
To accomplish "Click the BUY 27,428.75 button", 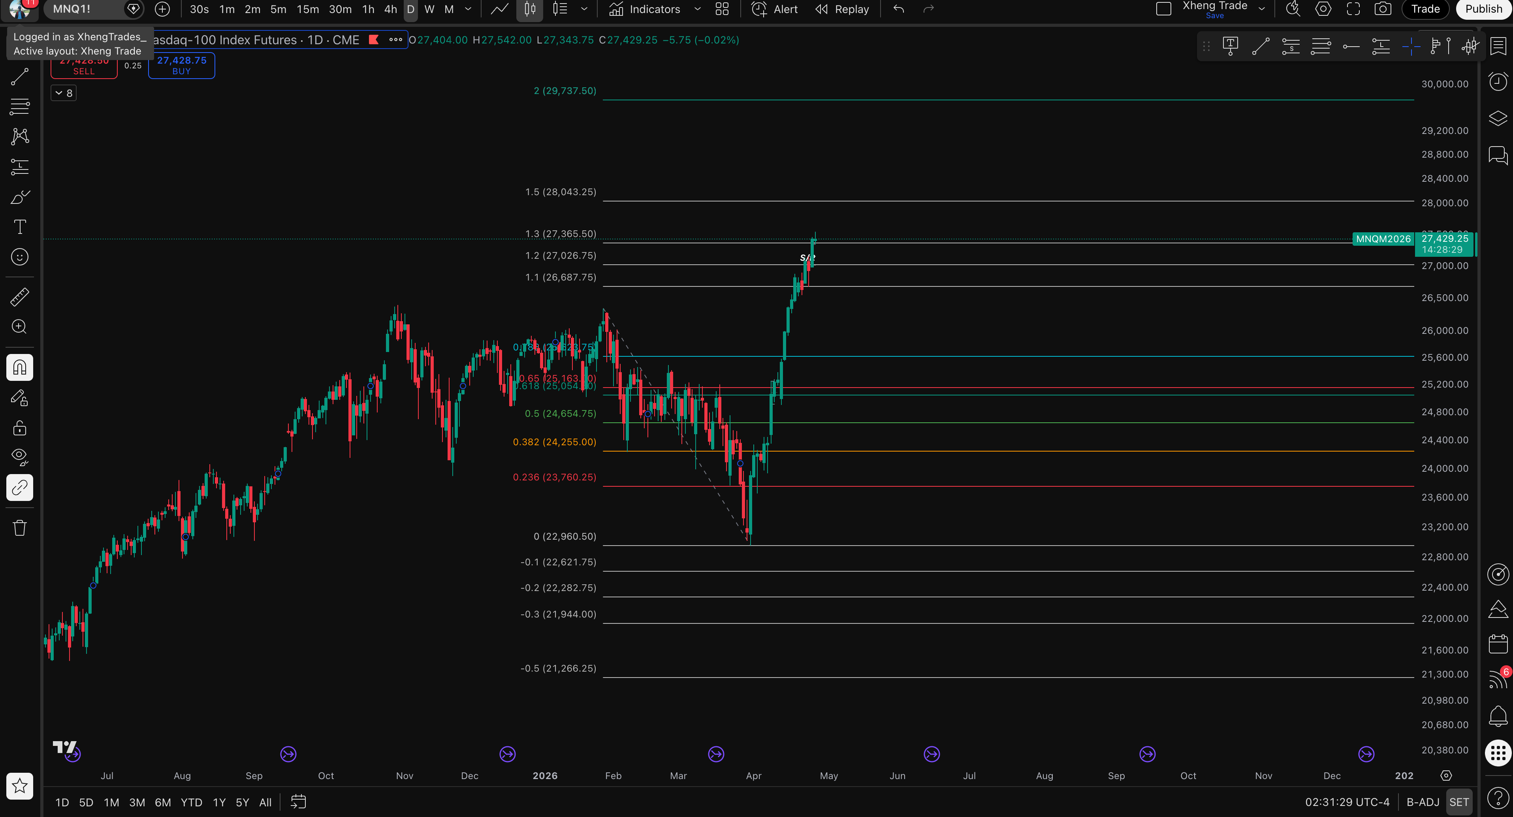I will point(181,65).
